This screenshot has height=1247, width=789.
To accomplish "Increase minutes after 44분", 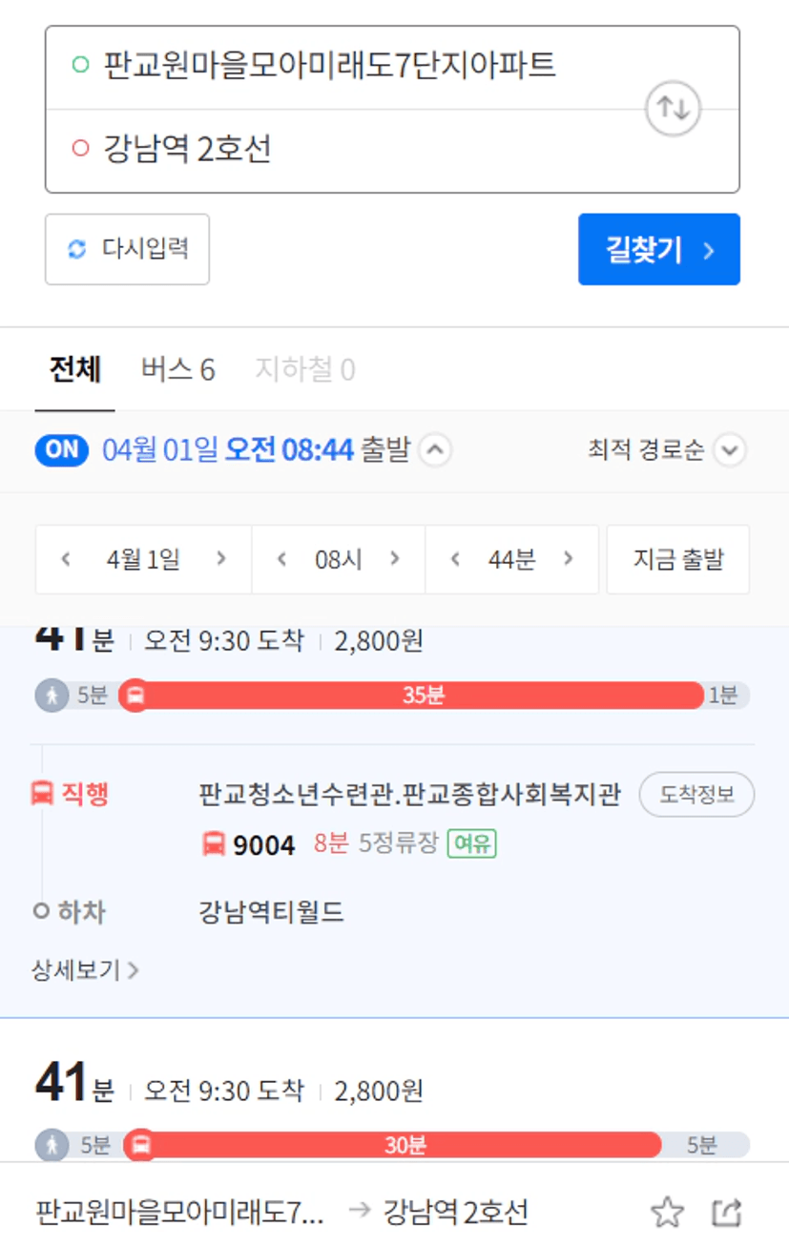I will pos(569,559).
